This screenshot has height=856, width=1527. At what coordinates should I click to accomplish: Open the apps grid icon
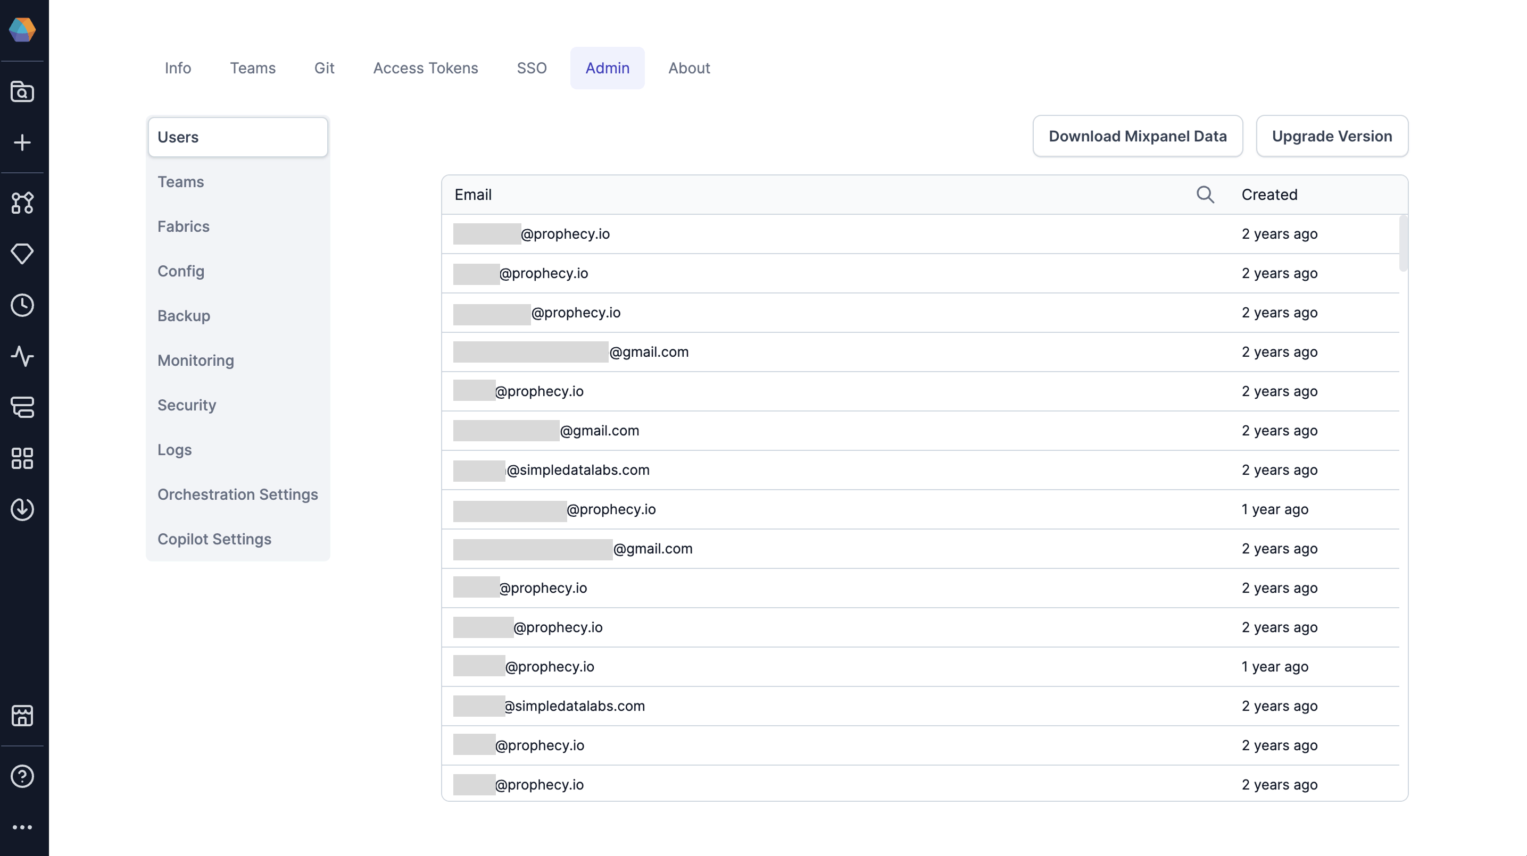pos(22,458)
